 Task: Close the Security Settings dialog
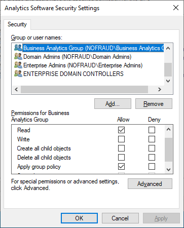176,8
